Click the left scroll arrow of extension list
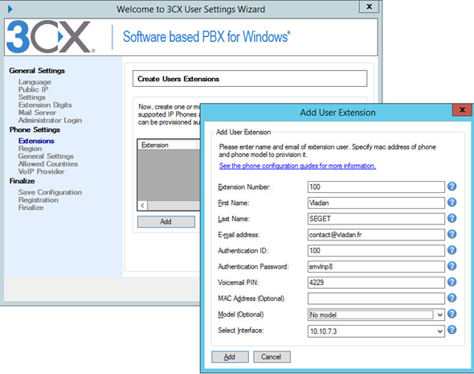Viewport: 474px width, 374px height. [x=142, y=205]
